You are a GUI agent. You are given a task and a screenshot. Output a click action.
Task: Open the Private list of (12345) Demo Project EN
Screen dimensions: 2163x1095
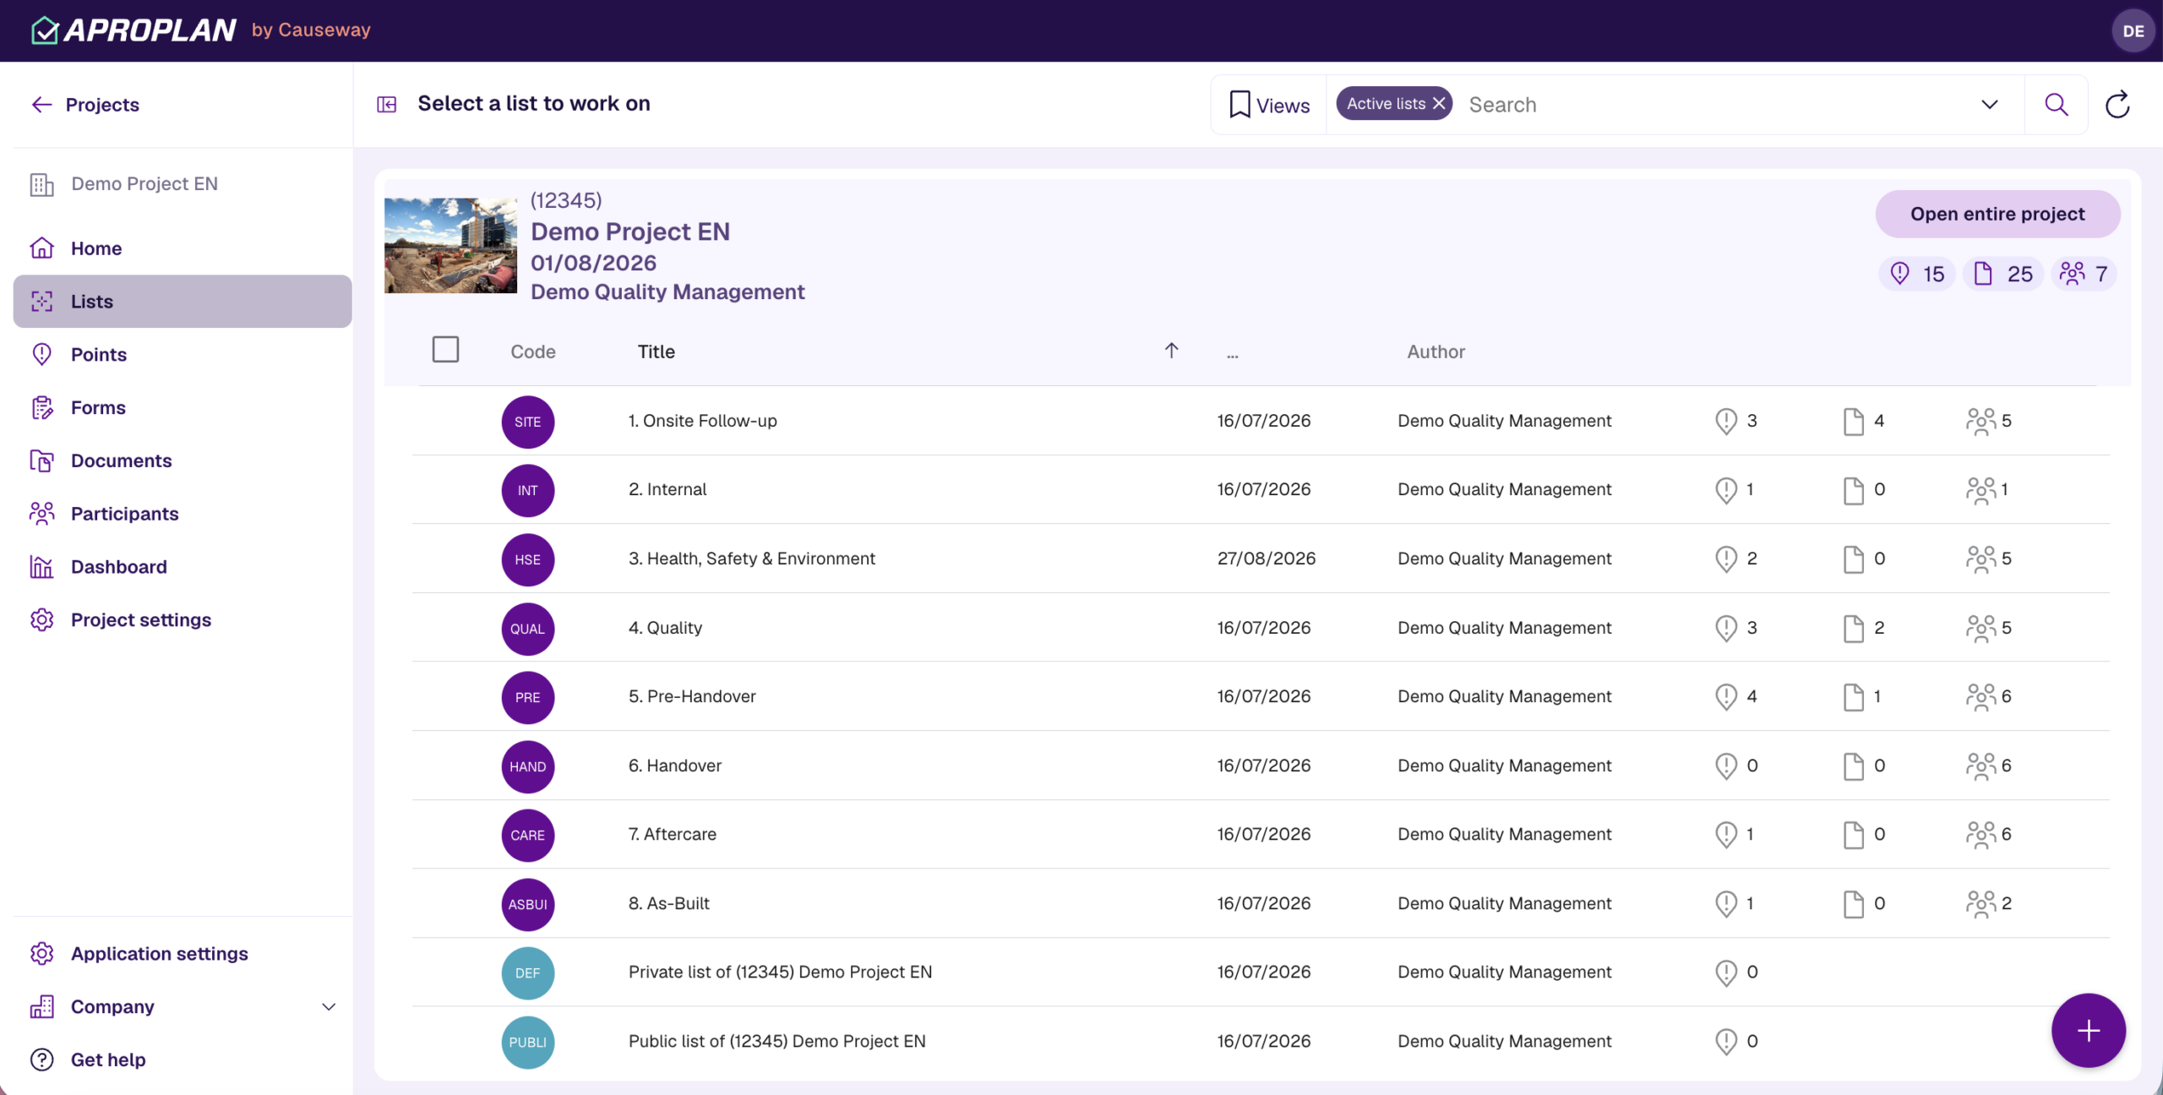pos(780,972)
